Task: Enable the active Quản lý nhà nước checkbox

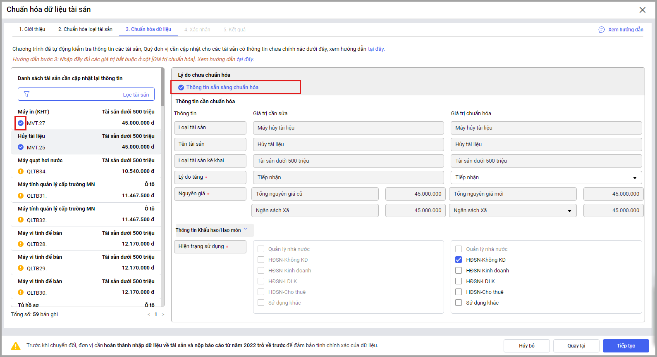Action: [x=459, y=249]
